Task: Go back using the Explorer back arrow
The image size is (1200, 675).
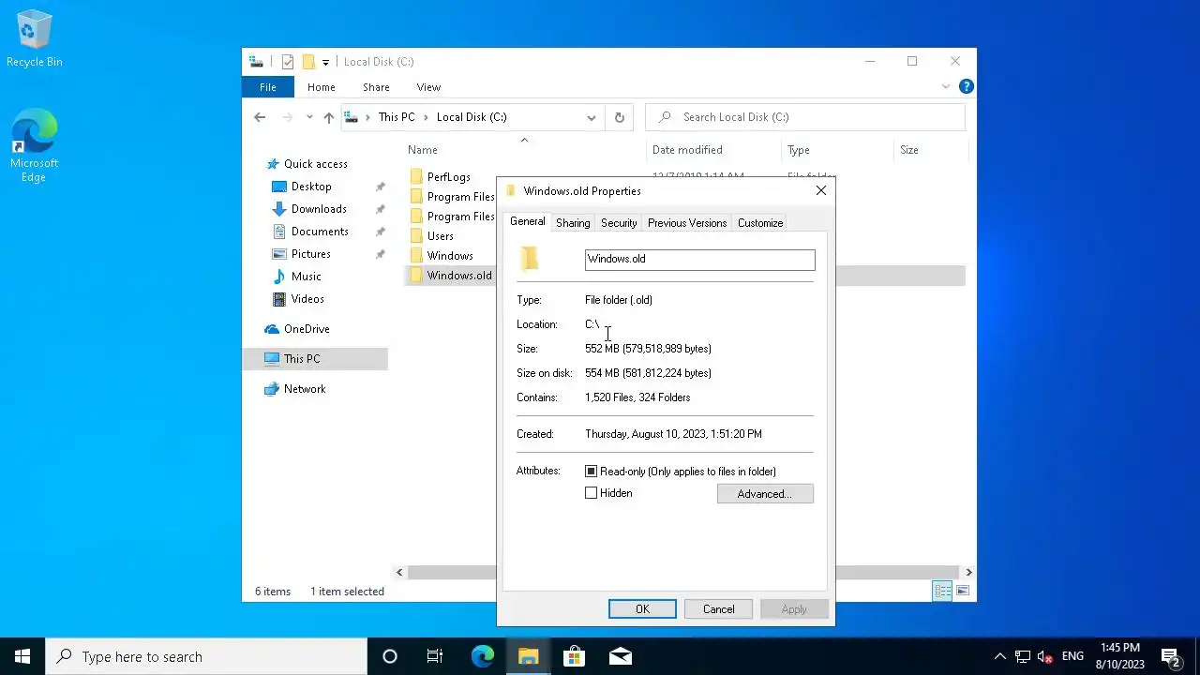Action: pos(260,117)
